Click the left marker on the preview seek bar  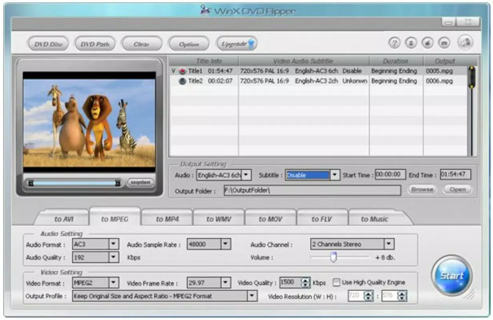[31, 183]
